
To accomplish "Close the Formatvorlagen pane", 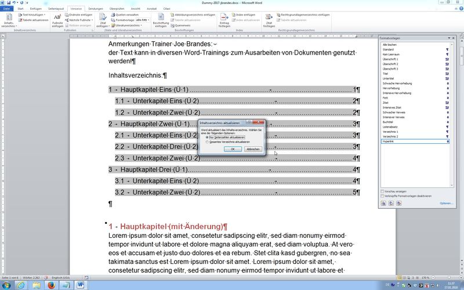I will [454, 38].
